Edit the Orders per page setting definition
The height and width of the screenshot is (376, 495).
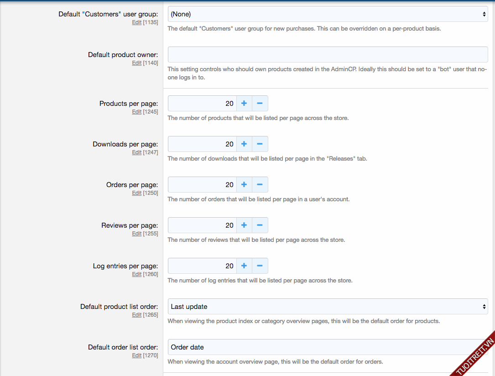click(x=136, y=193)
